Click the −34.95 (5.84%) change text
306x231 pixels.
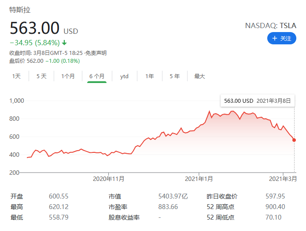[x=34, y=43]
